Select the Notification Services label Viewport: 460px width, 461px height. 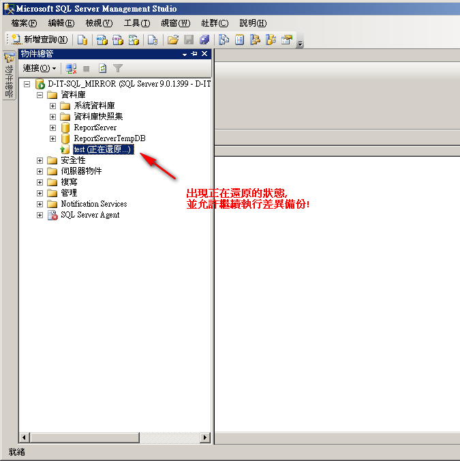(94, 204)
